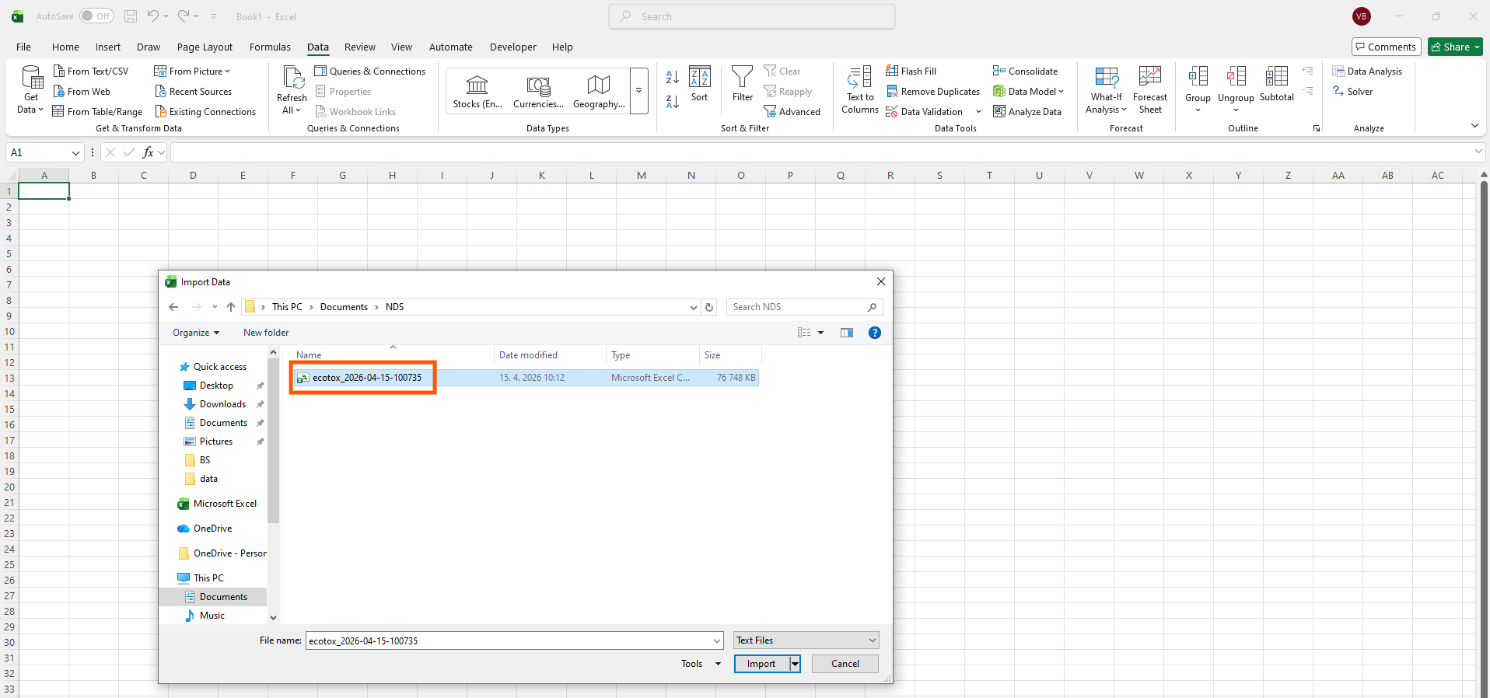Screen dimensions: 1490x698
Task: Select Downloads in the navigation pane
Action: point(222,404)
